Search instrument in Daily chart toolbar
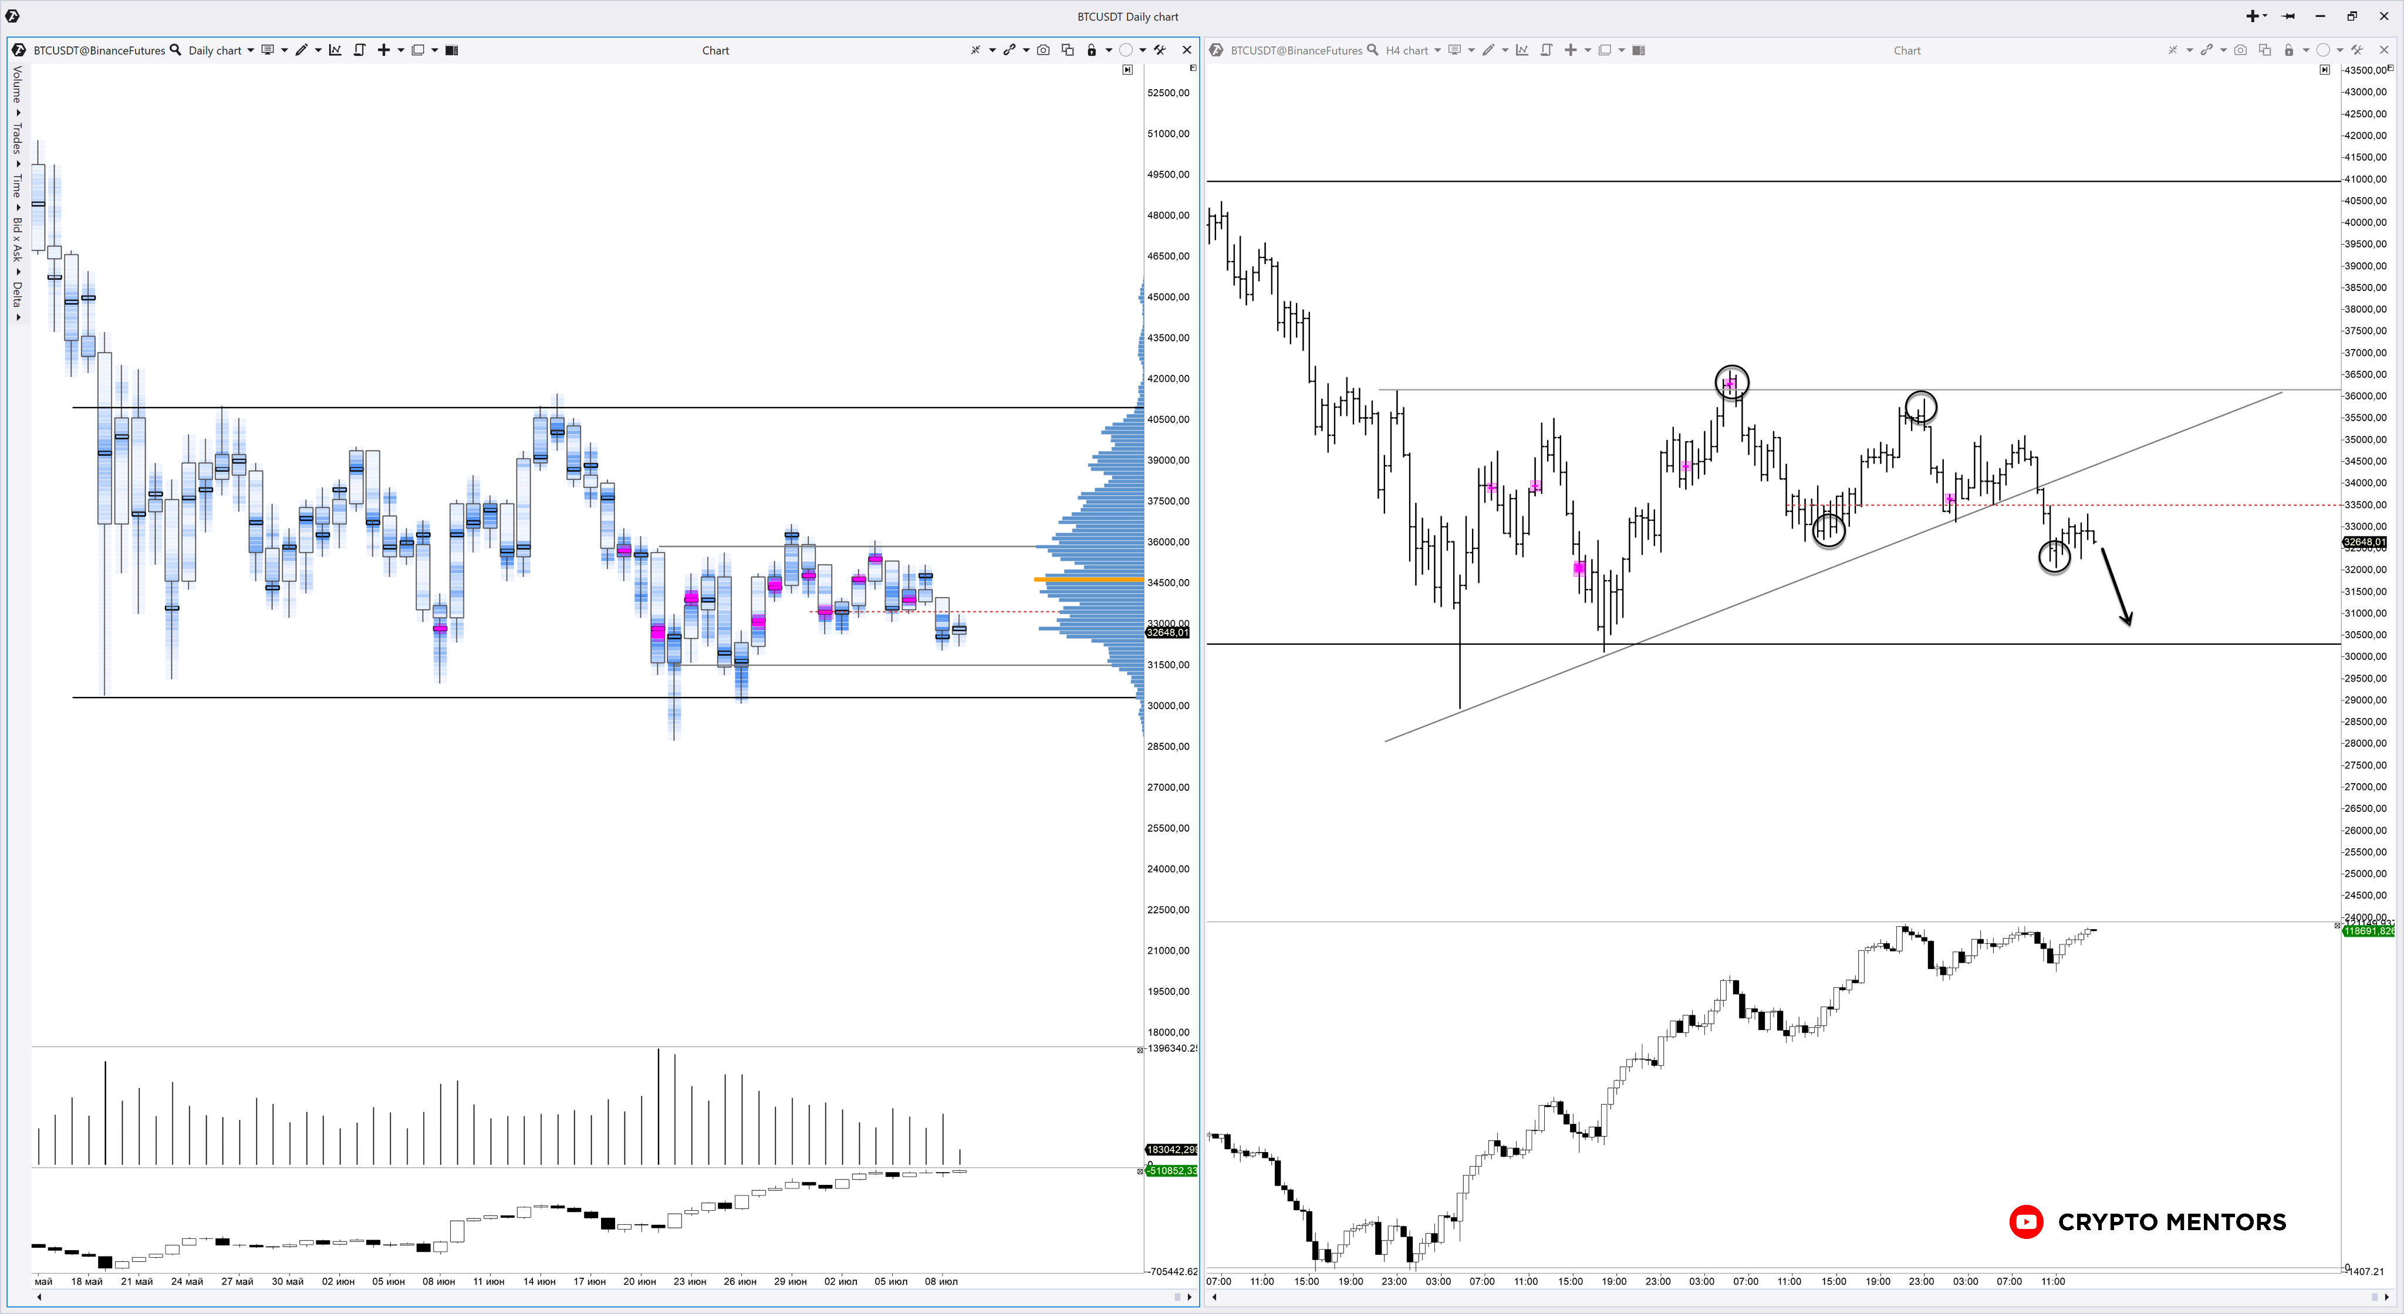Viewport: 2404px width, 1314px height. point(175,50)
